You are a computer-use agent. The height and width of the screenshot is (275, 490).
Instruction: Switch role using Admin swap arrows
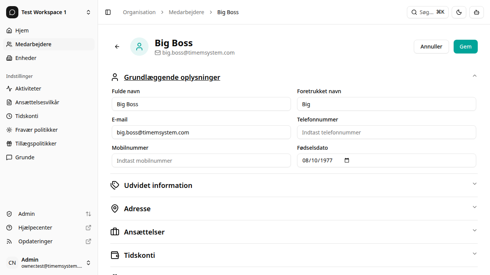pos(88,214)
